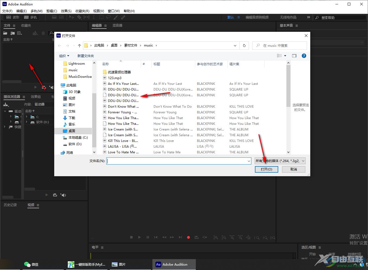Open the view options dropdown in dialog
Viewport: 368px width, 270px height.
coord(285,56)
